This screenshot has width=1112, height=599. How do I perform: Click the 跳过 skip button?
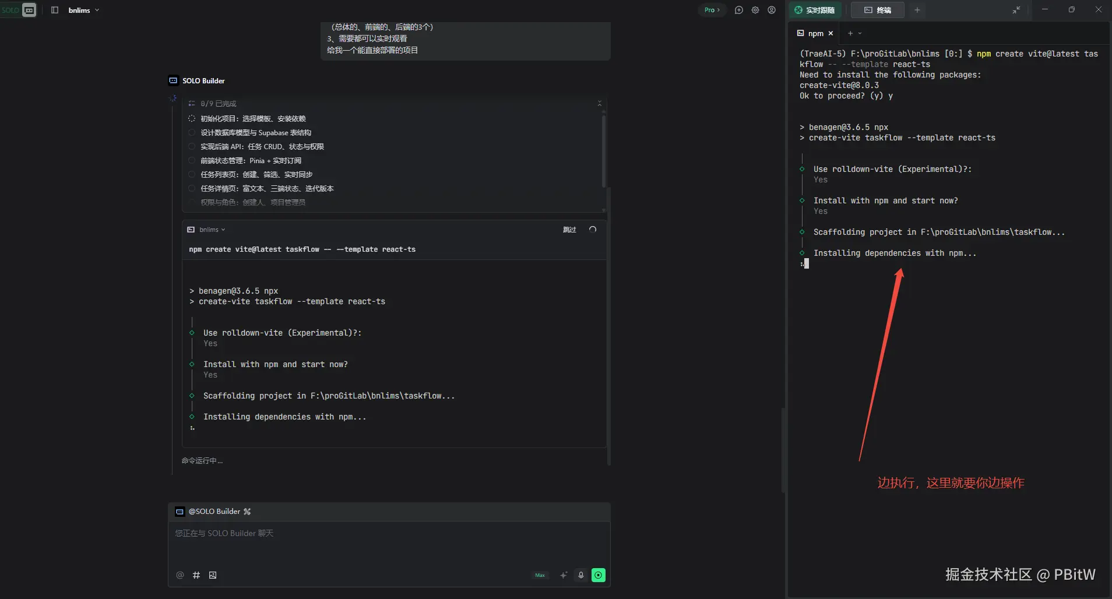pos(569,230)
